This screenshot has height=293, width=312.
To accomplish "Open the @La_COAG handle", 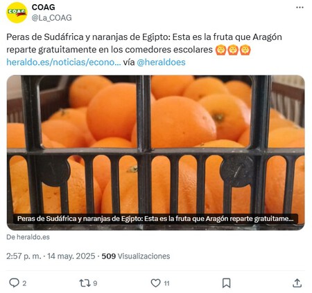I will pos(51,18).
